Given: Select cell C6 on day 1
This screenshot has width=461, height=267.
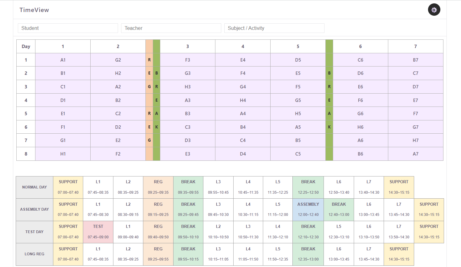Looking at the screenshot, I should click(x=361, y=60).
